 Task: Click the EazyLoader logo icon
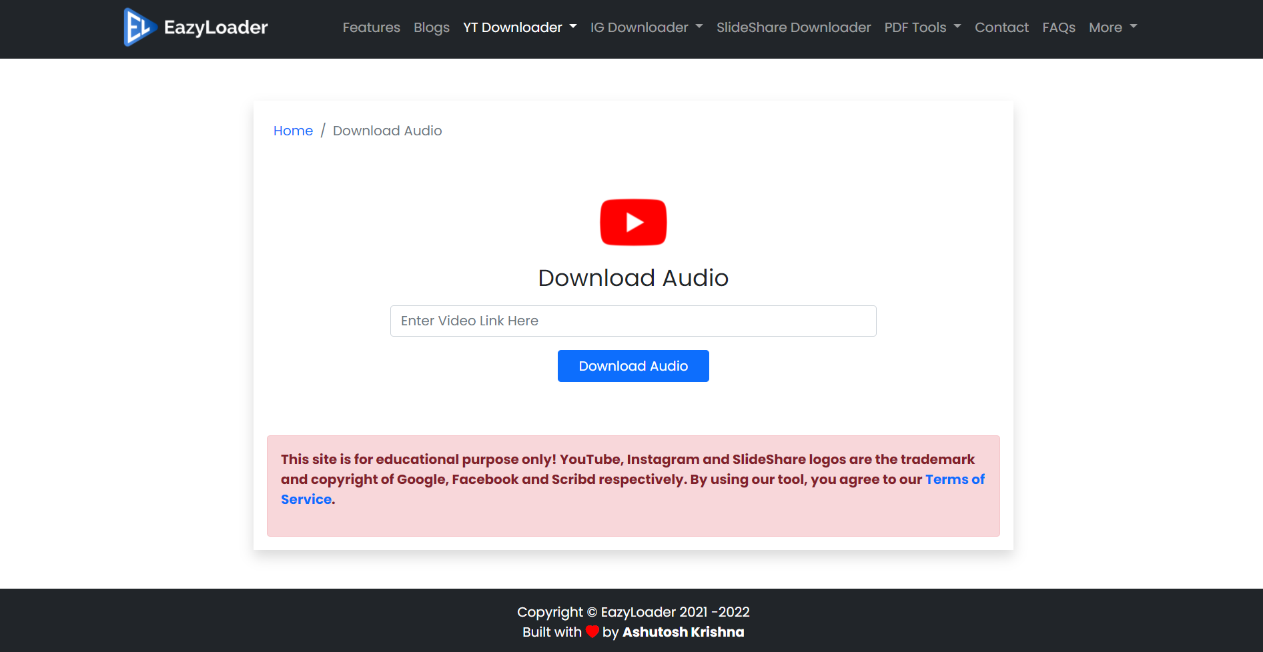pos(140,27)
